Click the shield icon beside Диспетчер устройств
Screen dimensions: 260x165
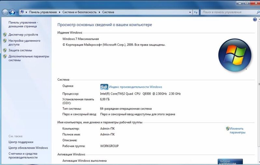[5, 35]
